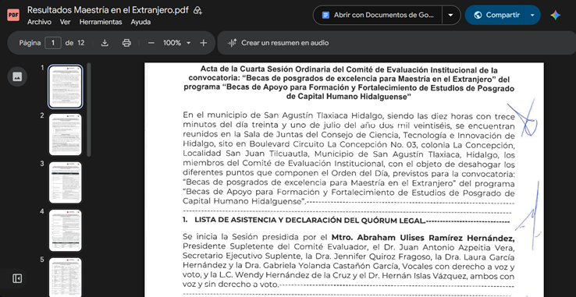Toggle the sidebar panel at bottom left

[x=17, y=278]
